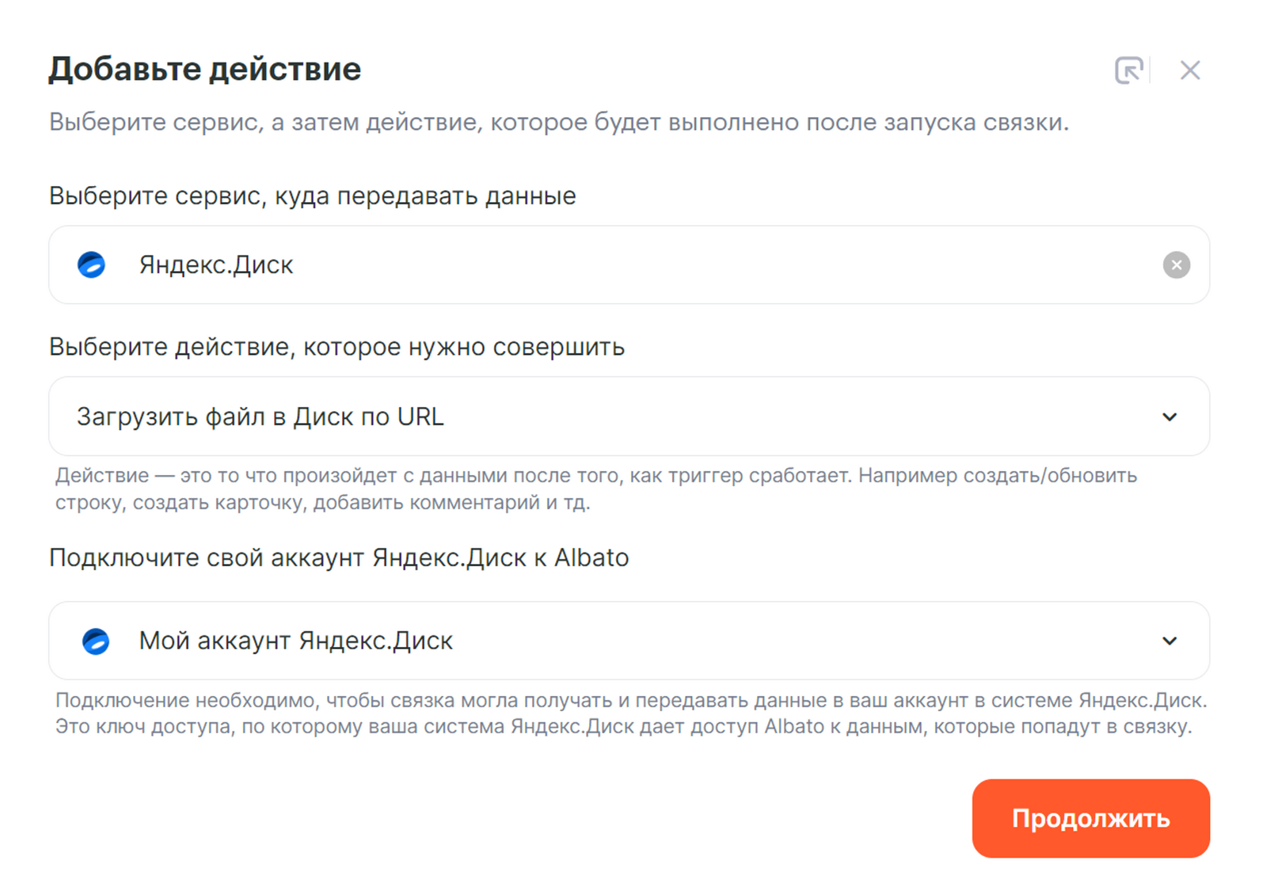Screen dimensions: 1267x879
Task: Click the Выберите действие, которое нужно совершить label
Action: click(337, 347)
